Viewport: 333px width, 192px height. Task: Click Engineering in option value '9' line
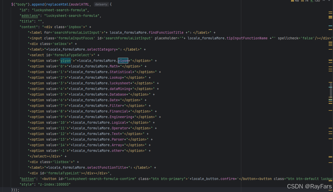(x=121, y=117)
